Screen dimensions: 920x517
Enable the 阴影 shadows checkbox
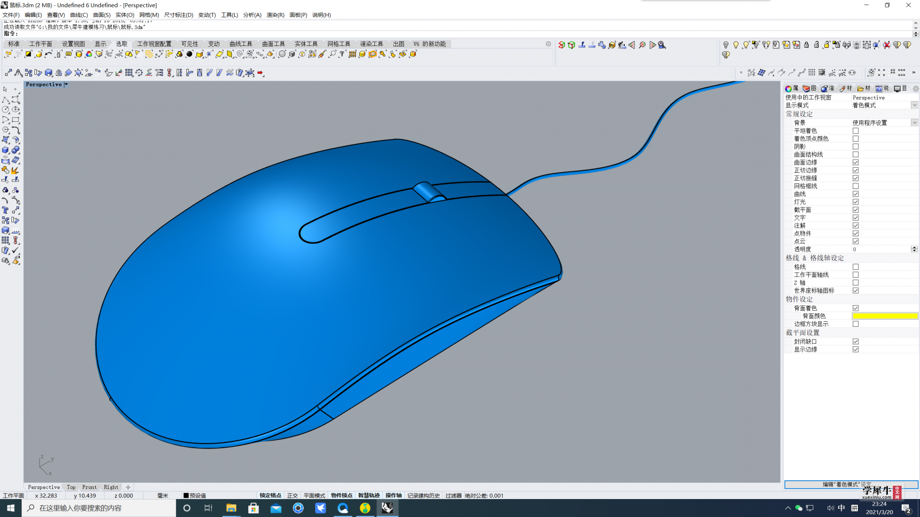click(856, 147)
